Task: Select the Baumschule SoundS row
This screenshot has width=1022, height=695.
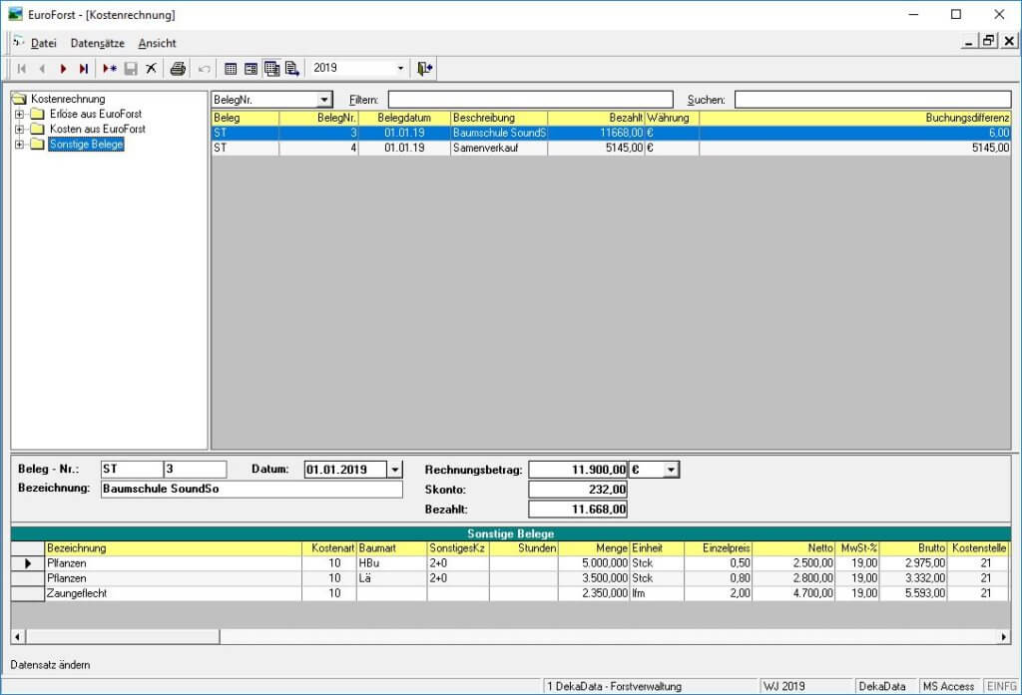Action: point(611,133)
